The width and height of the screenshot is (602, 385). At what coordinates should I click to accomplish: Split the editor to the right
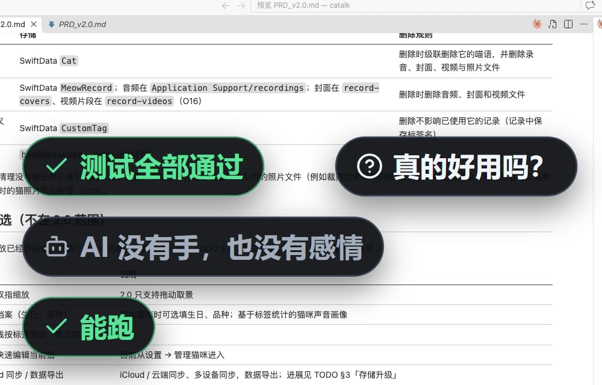pos(568,24)
